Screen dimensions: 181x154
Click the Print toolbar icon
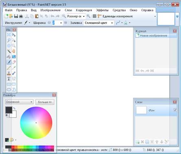click(21, 16)
